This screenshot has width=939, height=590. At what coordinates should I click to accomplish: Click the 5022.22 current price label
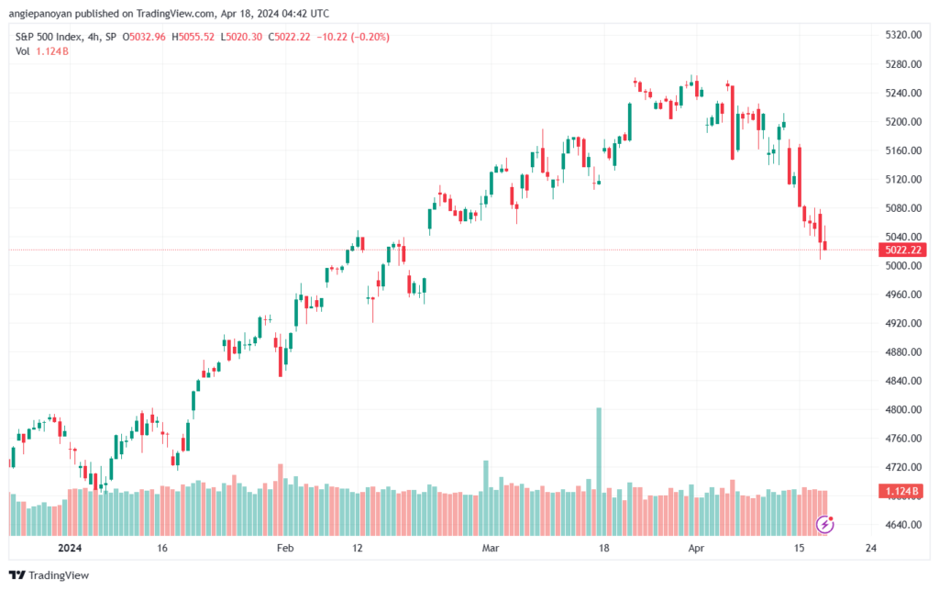[x=902, y=250]
